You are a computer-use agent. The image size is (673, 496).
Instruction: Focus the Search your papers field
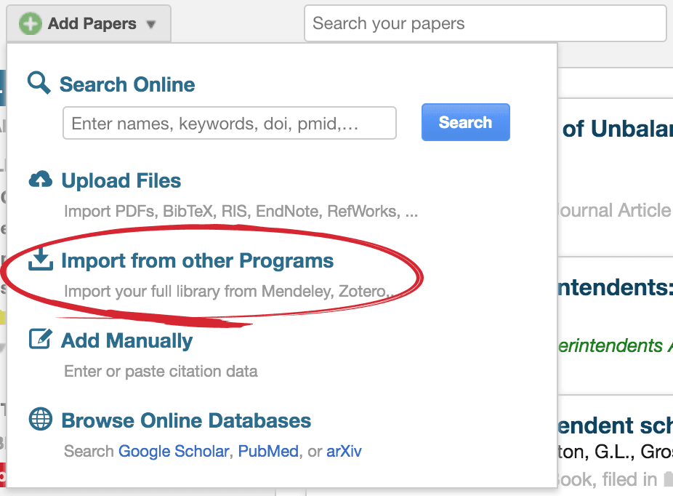tap(485, 23)
